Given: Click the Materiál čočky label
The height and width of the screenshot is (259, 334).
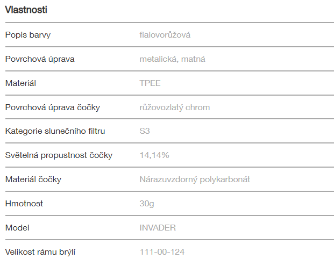Looking at the screenshot, I should click(33, 179).
